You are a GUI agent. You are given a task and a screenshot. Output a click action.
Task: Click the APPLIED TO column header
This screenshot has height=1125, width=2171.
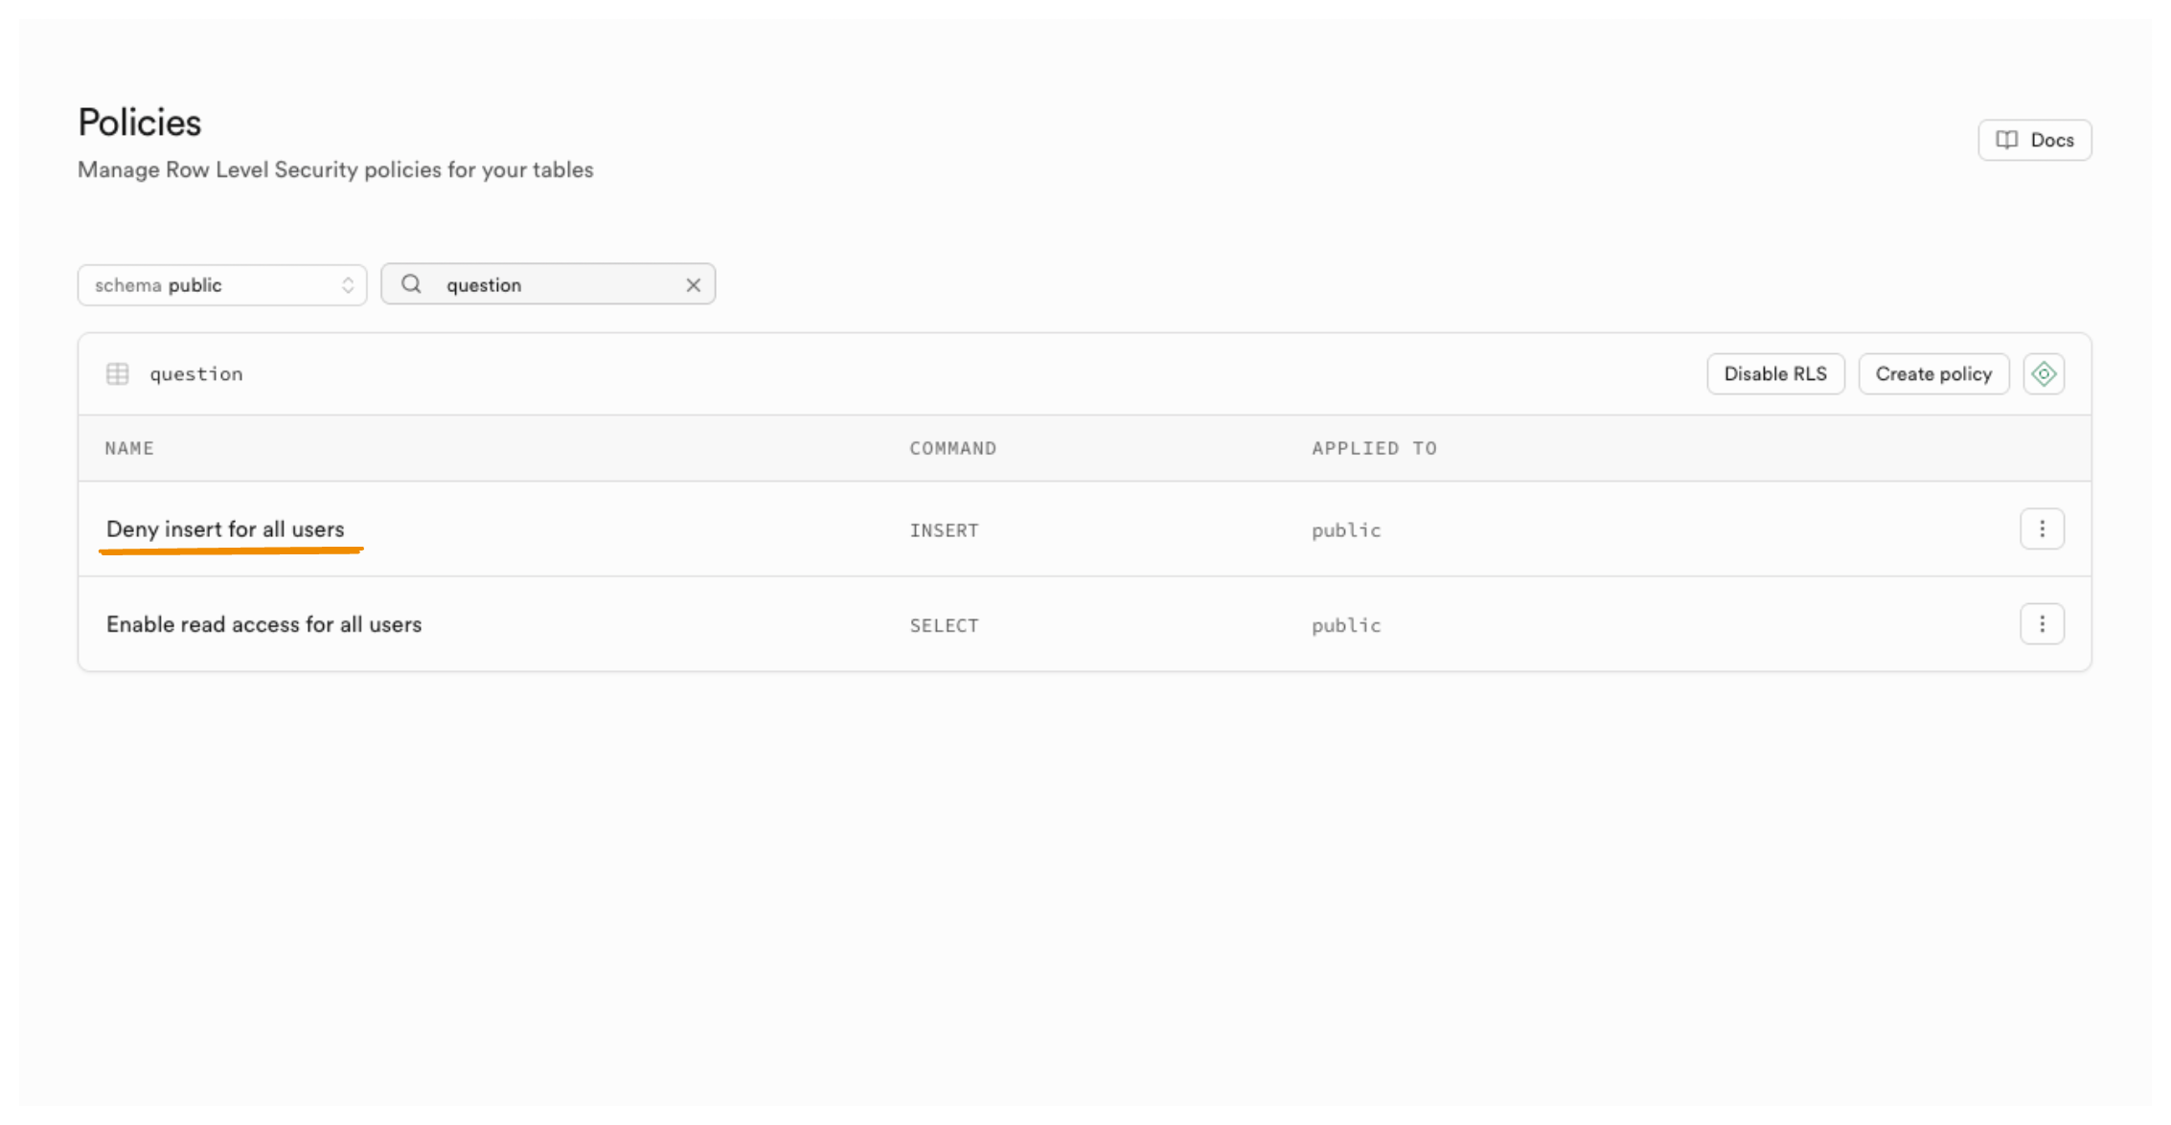[x=1374, y=448]
